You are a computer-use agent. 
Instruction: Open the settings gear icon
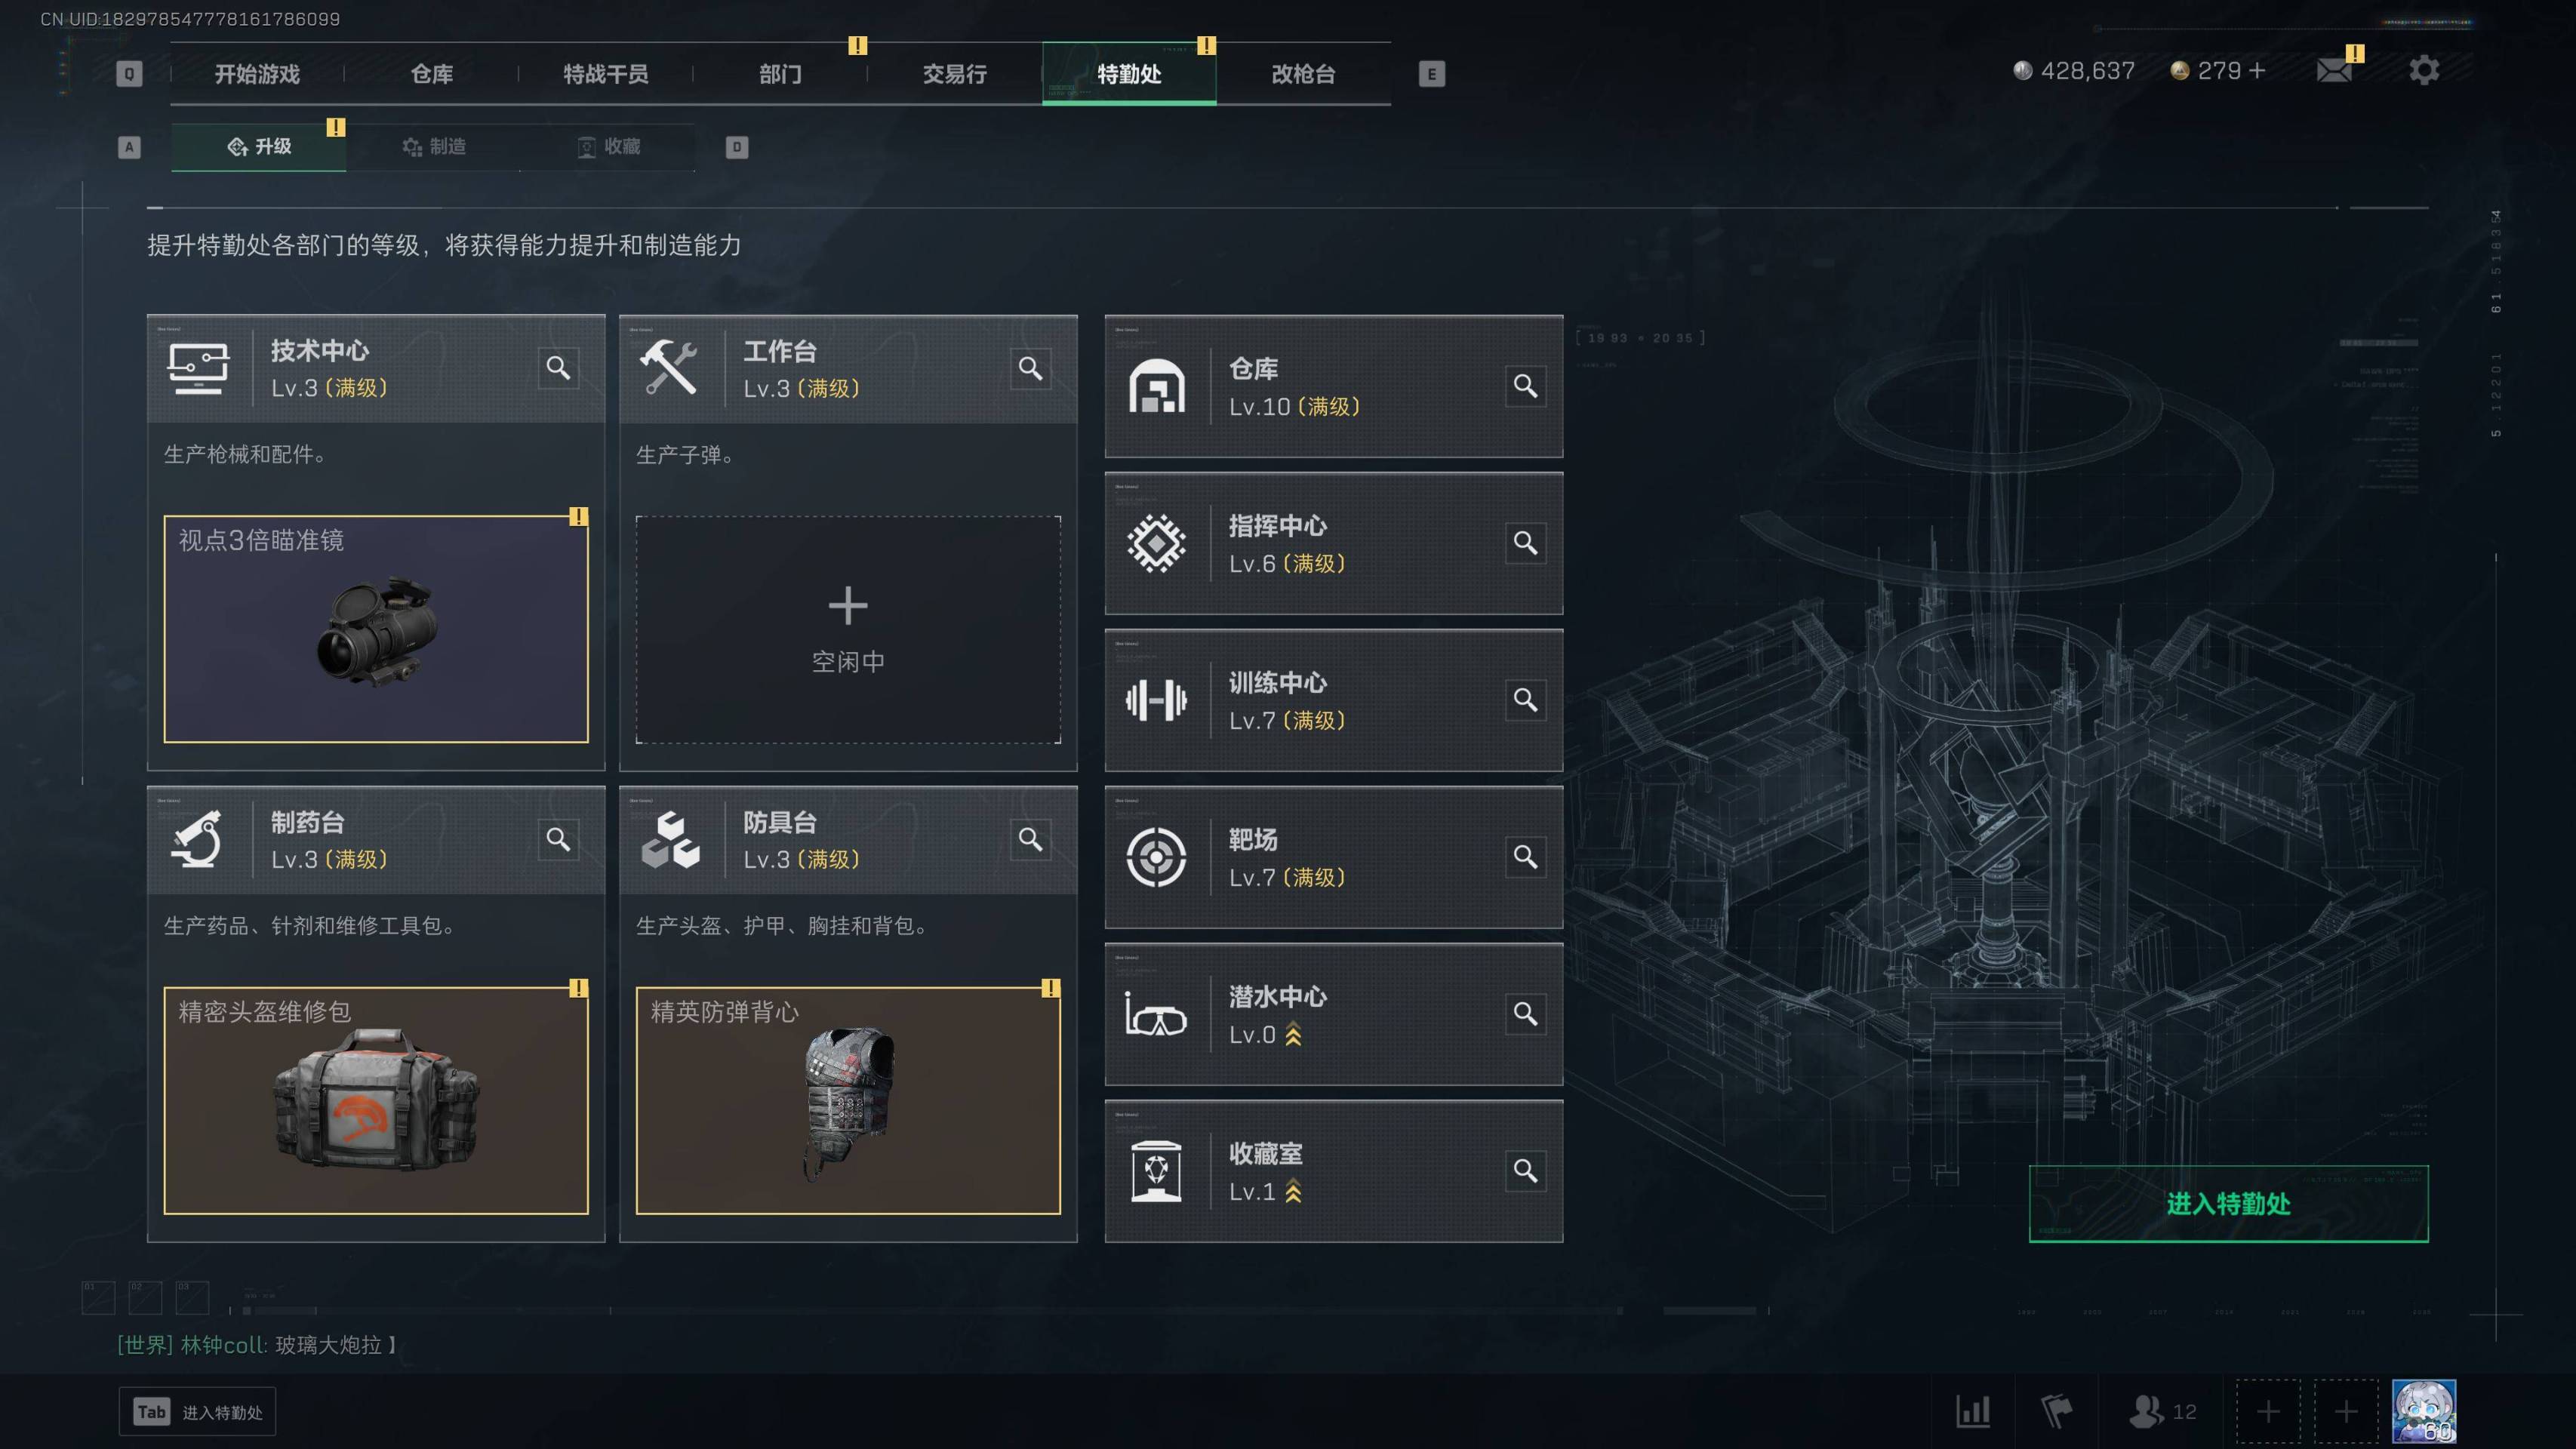[2424, 70]
